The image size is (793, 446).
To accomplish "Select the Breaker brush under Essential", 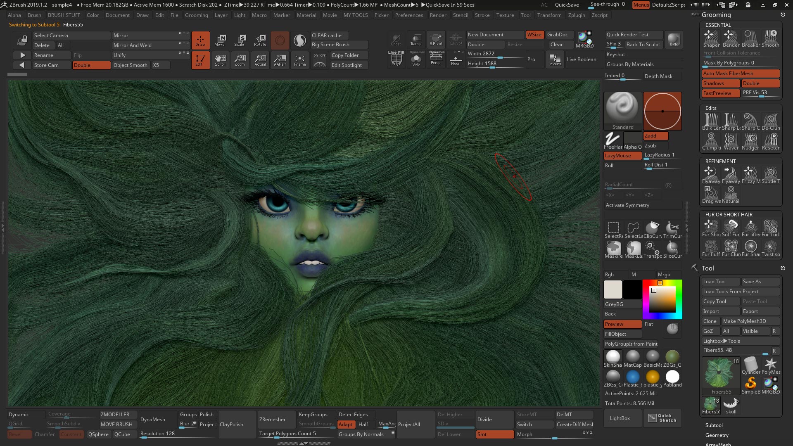I will click(750, 36).
